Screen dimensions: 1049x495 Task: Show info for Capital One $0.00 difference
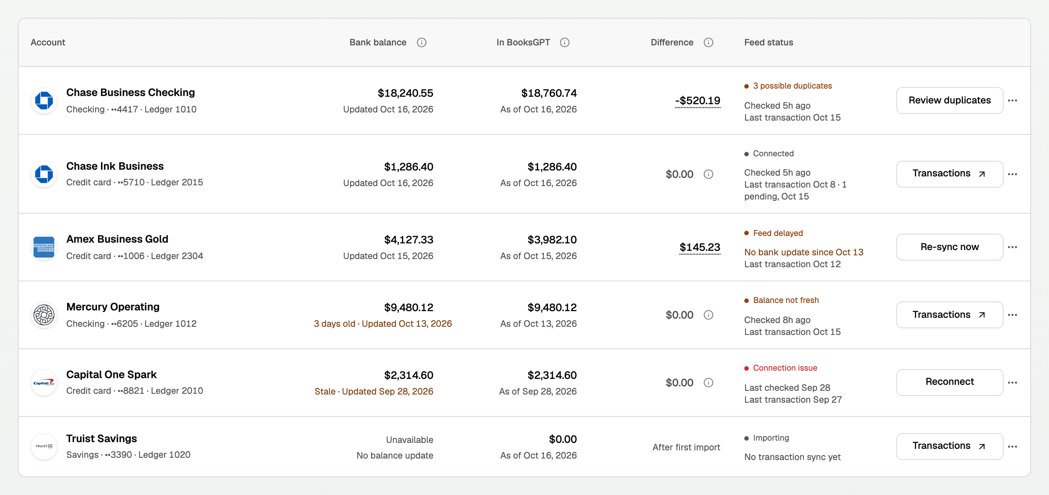coord(708,382)
